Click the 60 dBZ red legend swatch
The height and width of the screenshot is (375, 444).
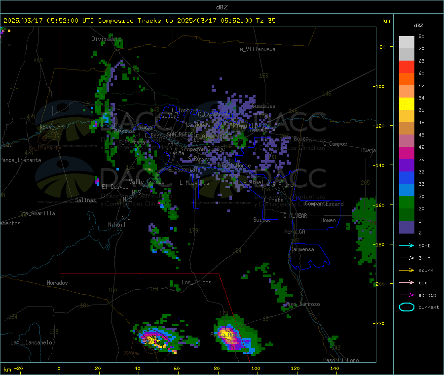pos(407,67)
